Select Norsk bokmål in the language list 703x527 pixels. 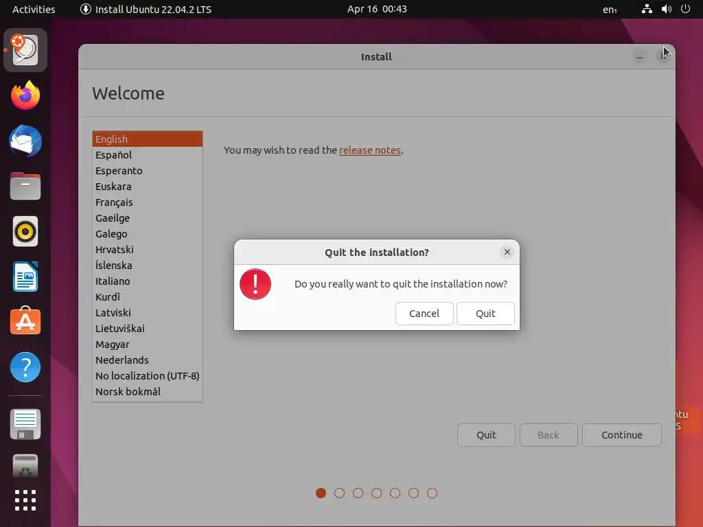[x=148, y=392]
